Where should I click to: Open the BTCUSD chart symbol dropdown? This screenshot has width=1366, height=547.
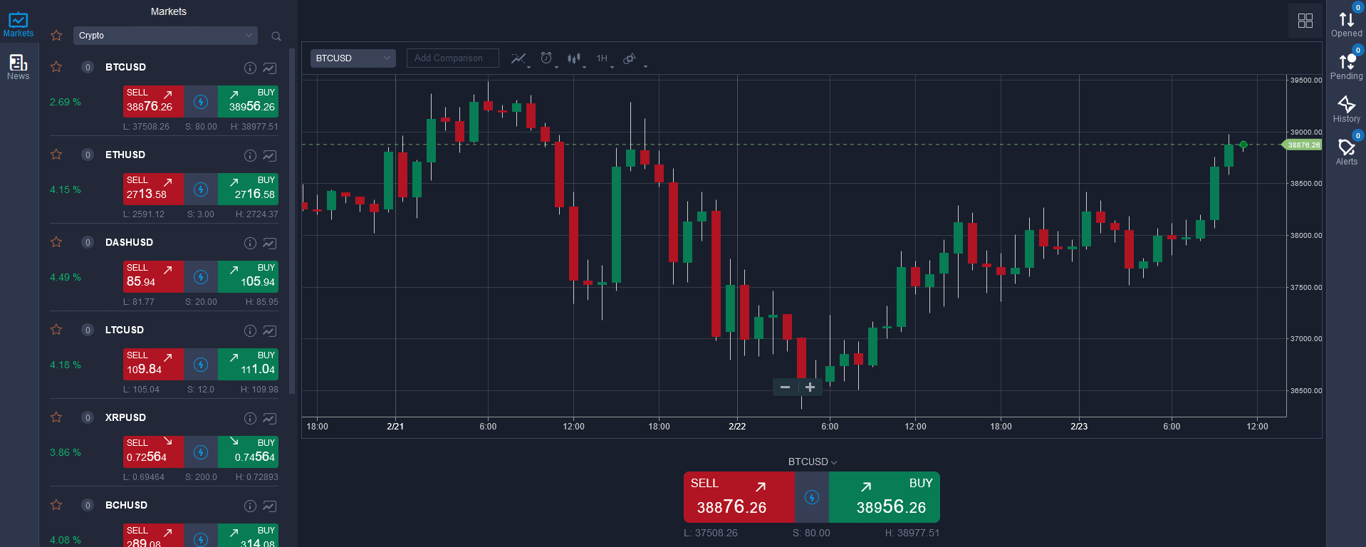tap(353, 58)
